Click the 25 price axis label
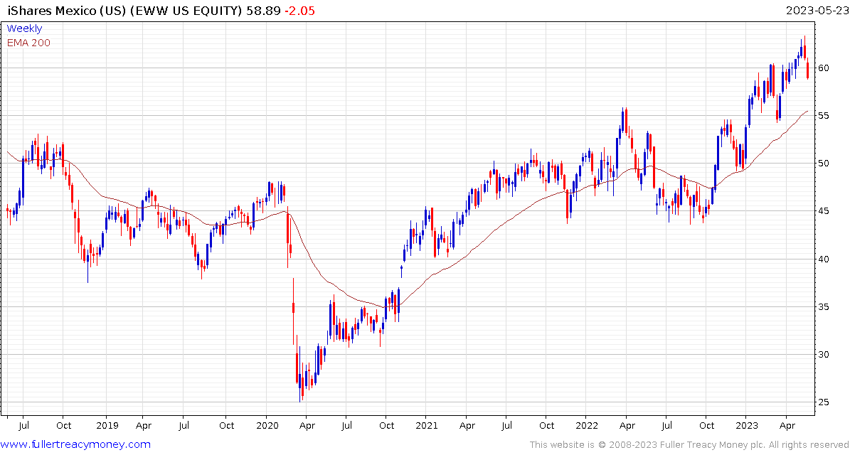Image resolution: width=850 pixels, height=455 pixels. pos(824,402)
